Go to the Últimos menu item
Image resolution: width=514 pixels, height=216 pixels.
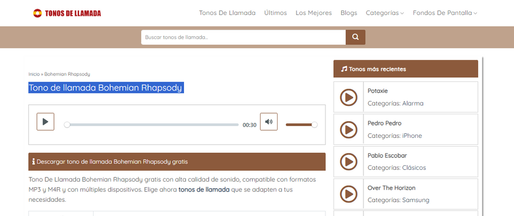pyautogui.click(x=276, y=13)
